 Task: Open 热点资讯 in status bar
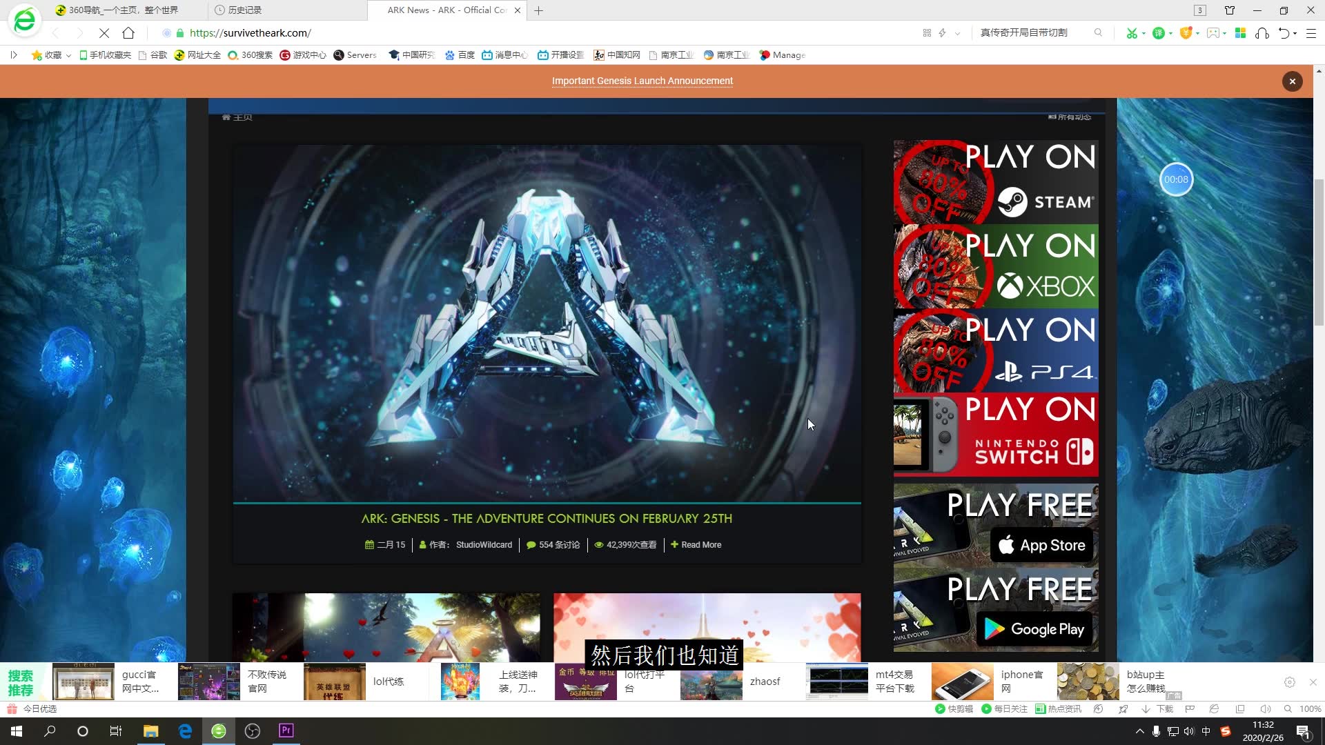click(1058, 709)
